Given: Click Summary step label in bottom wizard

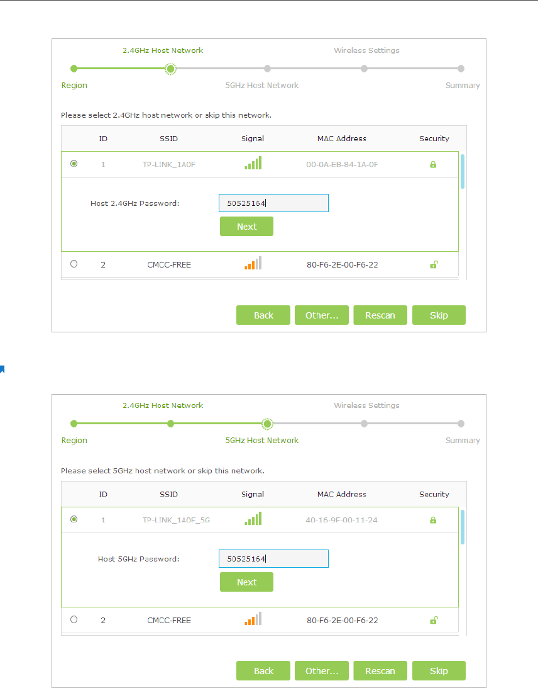Looking at the screenshot, I should (463, 440).
